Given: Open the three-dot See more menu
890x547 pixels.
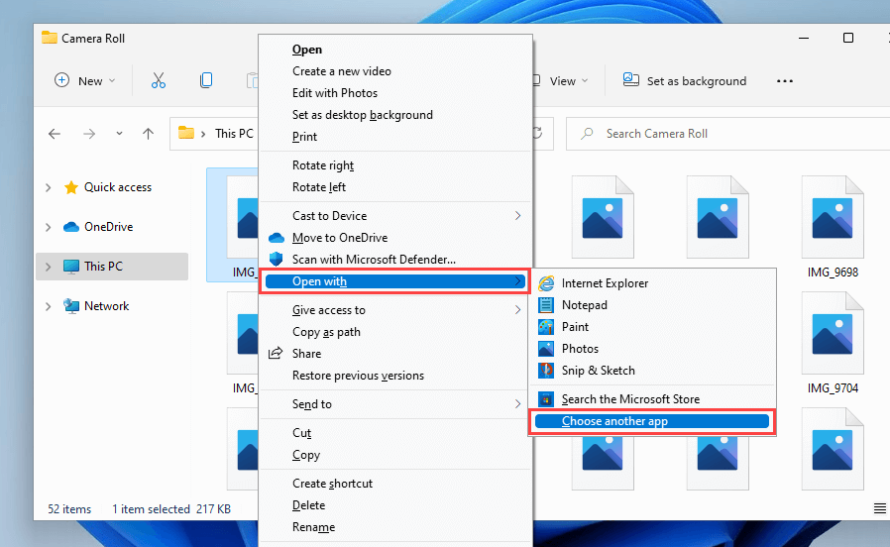Looking at the screenshot, I should pos(785,81).
